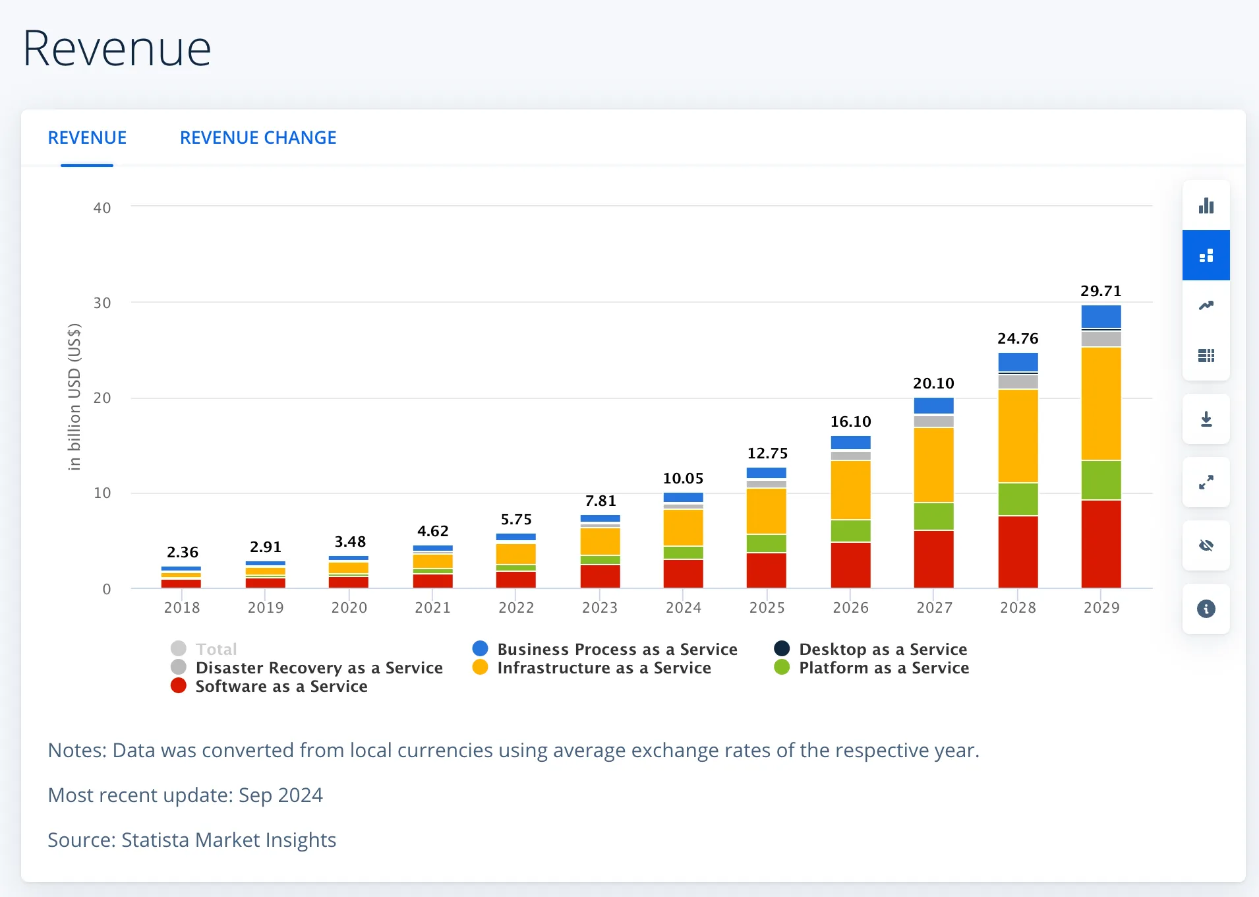Click the 2028 bar's red Software segment

point(1018,551)
